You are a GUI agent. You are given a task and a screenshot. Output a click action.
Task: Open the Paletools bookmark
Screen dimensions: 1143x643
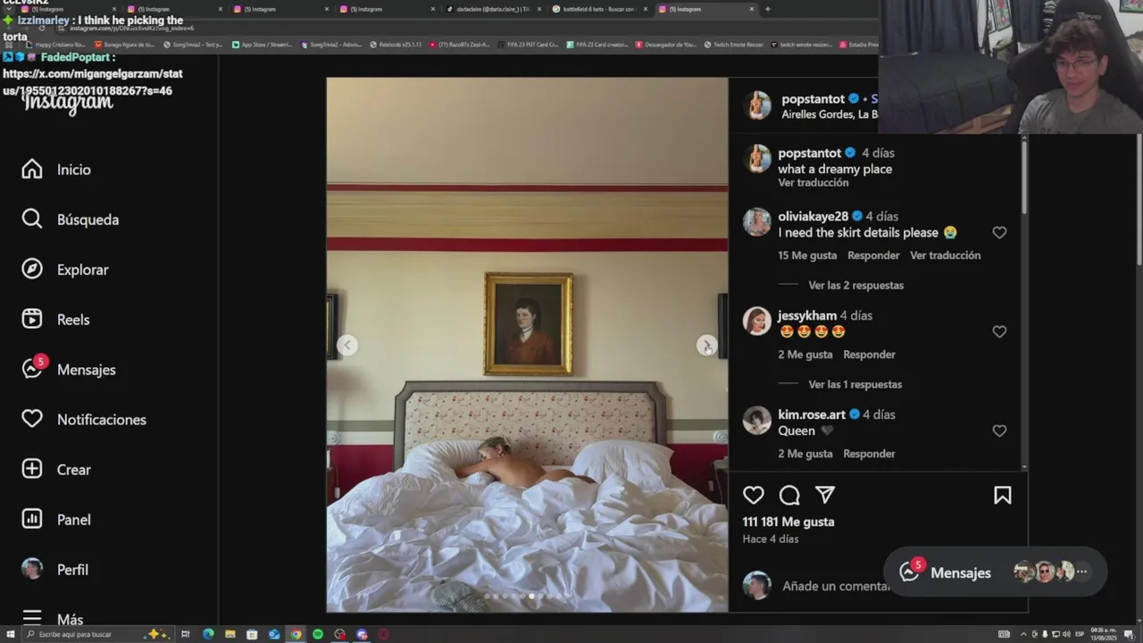[x=396, y=44]
